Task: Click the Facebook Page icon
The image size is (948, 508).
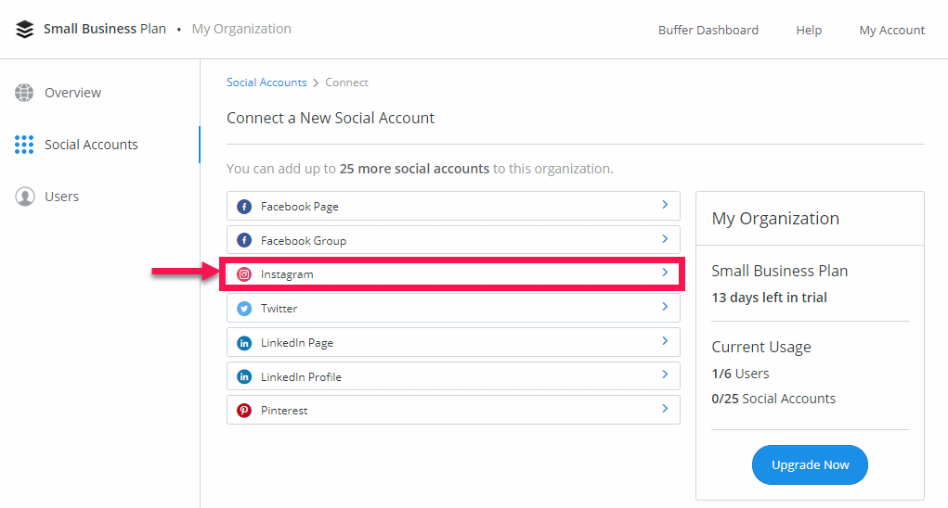Action: pyautogui.click(x=244, y=207)
